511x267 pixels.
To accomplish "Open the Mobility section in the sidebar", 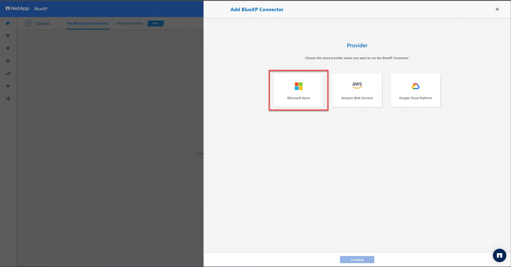I will [8, 61].
